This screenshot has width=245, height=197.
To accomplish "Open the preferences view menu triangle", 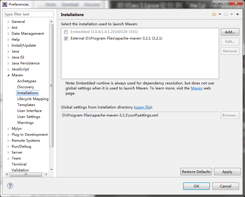I will click(x=238, y=15).
